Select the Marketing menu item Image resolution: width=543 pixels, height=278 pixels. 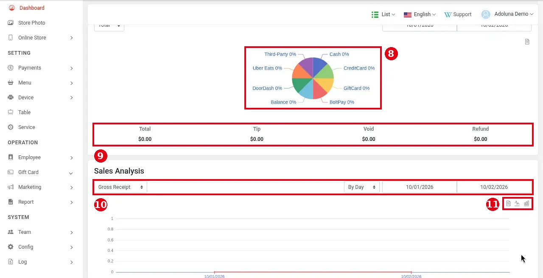pyautogui.click(x=30, y=187)
